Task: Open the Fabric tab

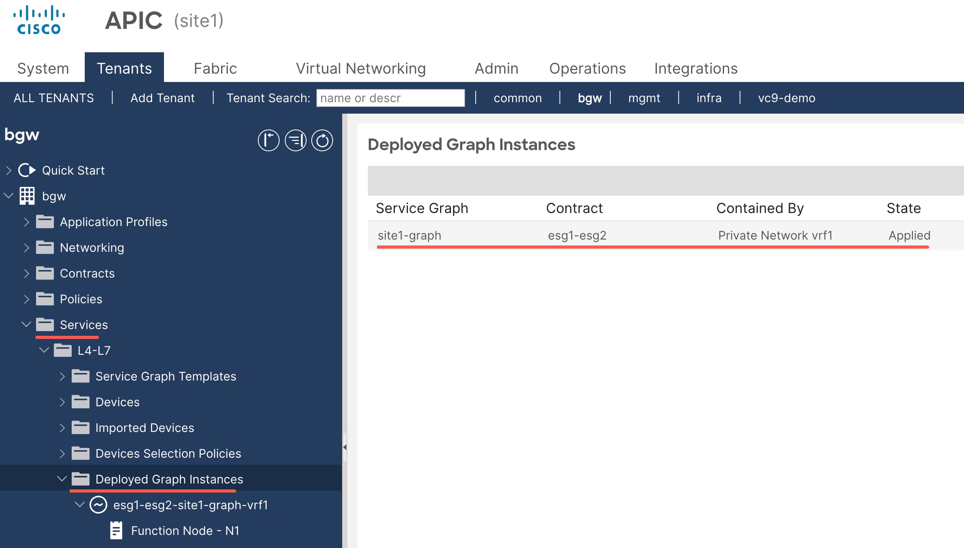Action: tap(215, 68)
